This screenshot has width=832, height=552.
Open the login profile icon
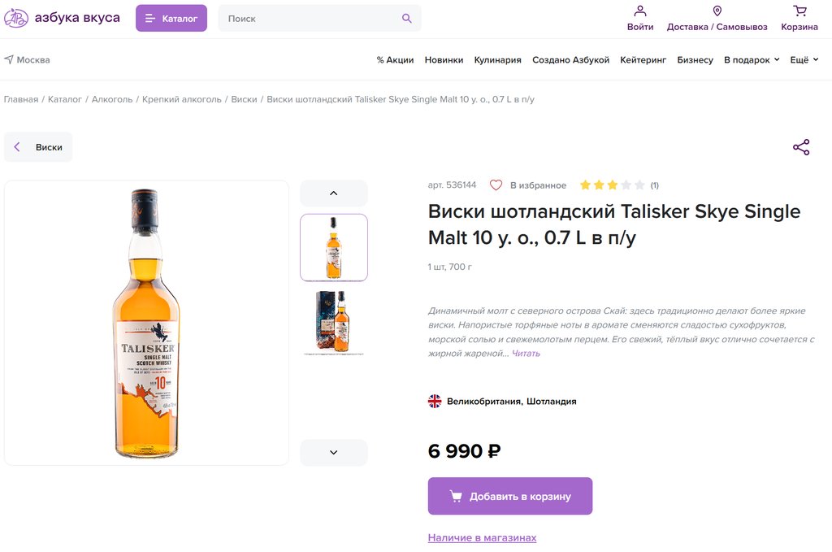click(x=640, y=11)
